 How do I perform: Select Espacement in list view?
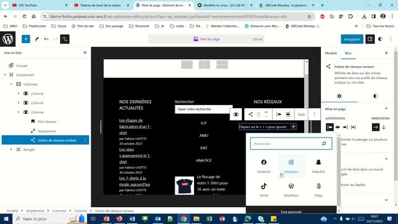47,131
